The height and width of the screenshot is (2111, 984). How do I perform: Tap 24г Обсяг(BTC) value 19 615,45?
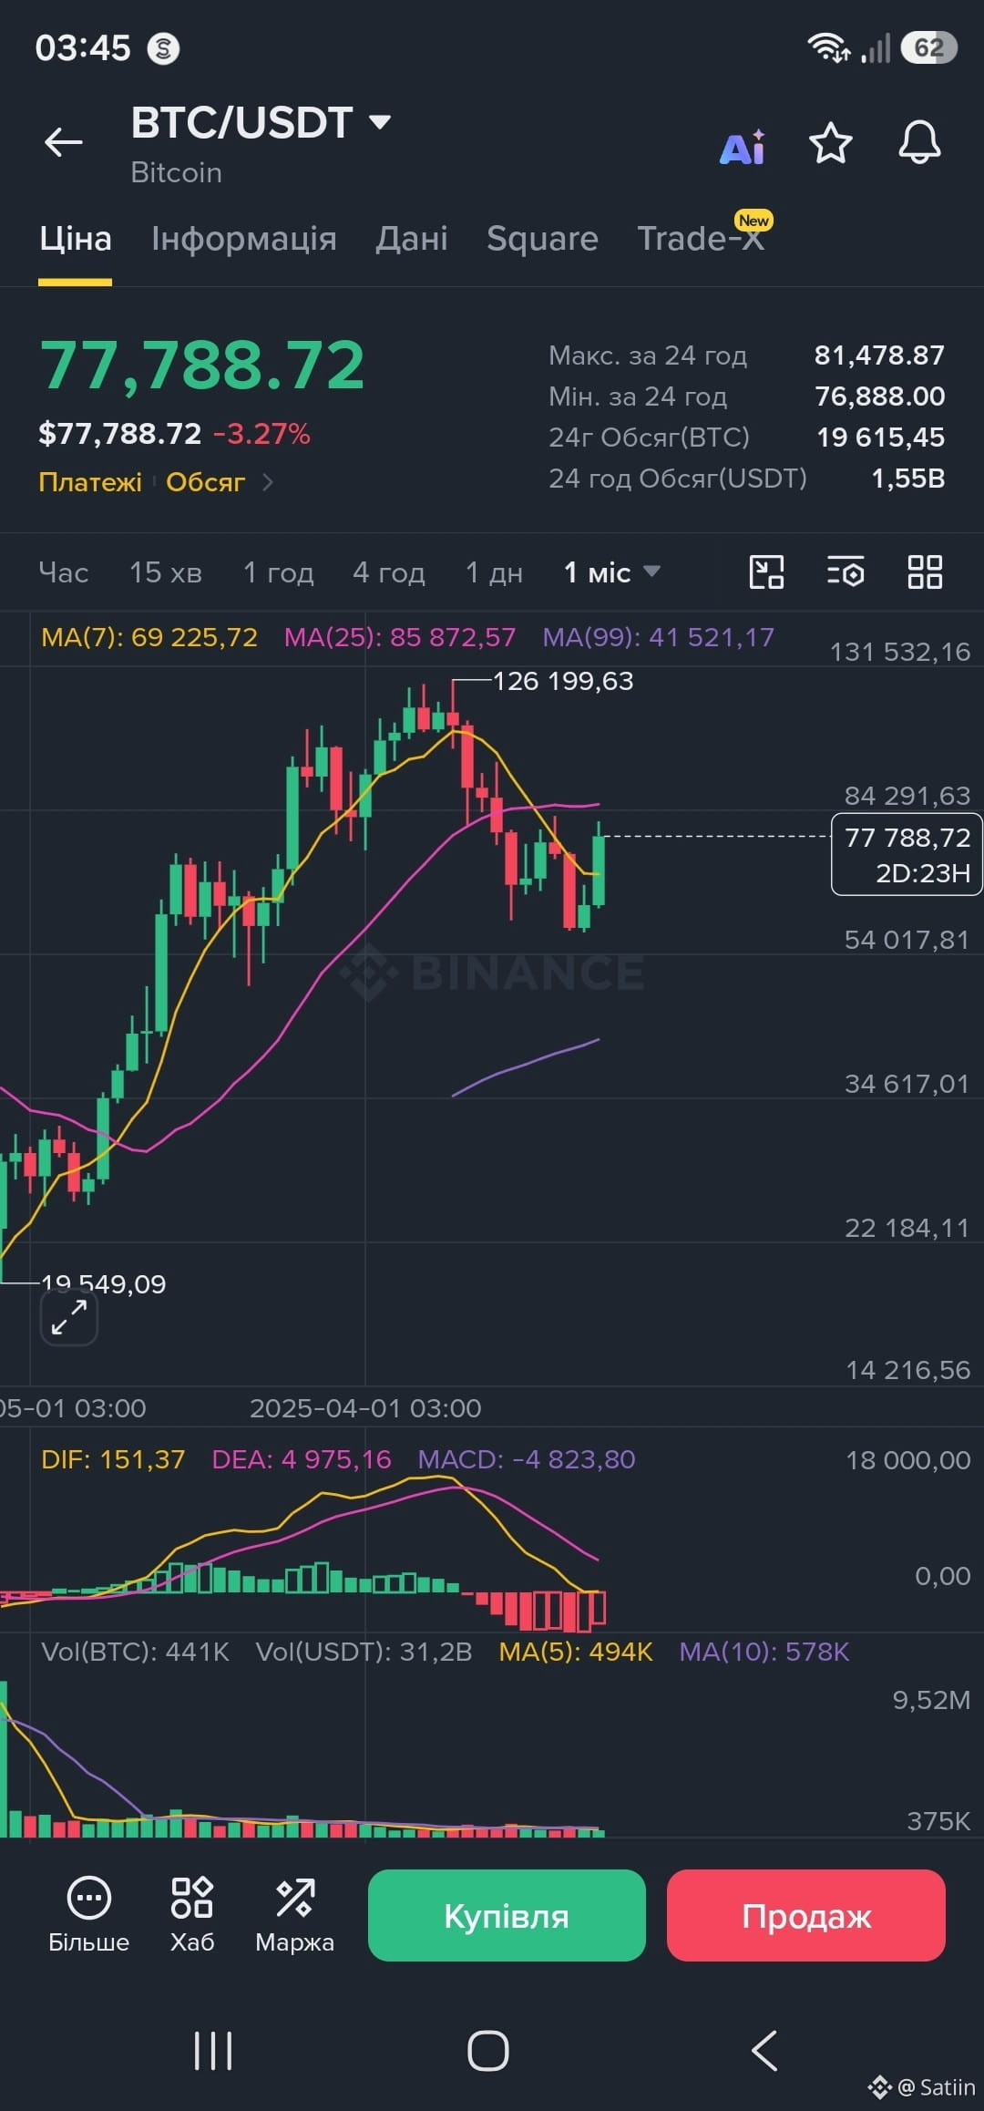pyautogui.click(x=880, y=438)
